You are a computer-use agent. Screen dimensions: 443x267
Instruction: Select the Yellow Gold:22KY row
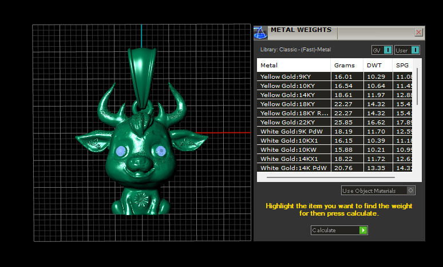coord(334,122)
